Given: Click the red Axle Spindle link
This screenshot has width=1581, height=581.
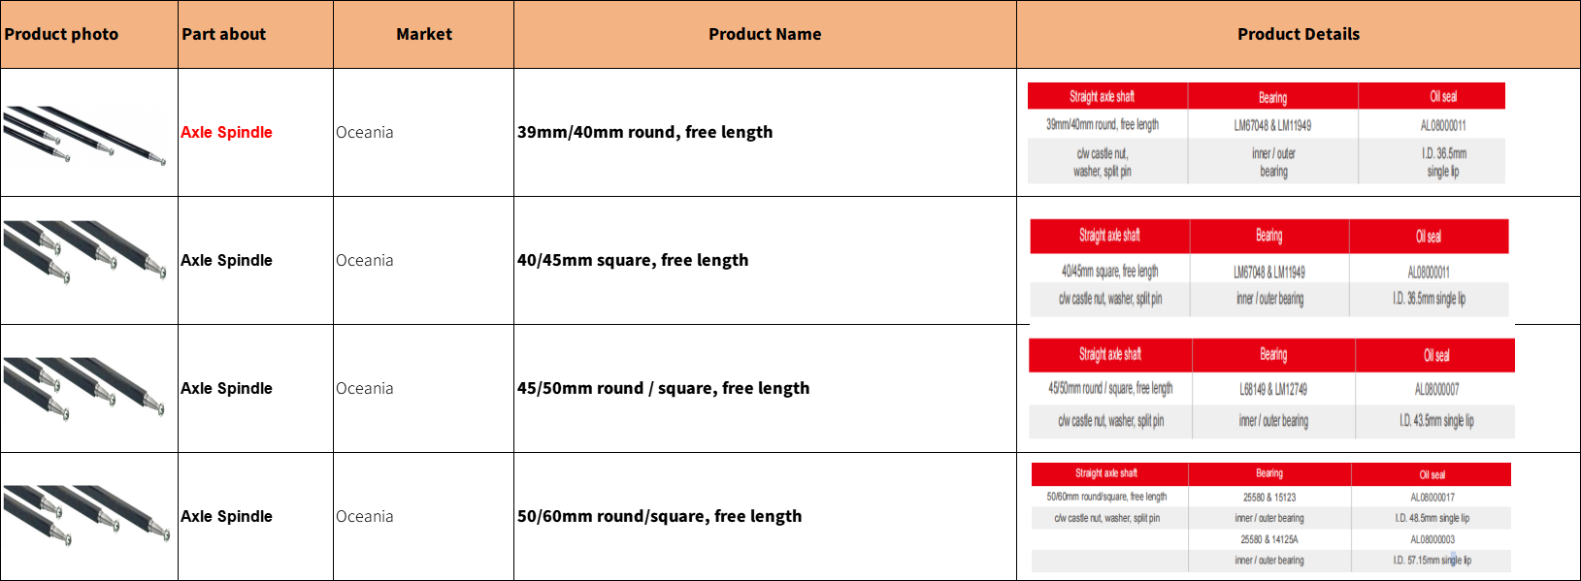Looking at the screenshot, I should [226, 132].
